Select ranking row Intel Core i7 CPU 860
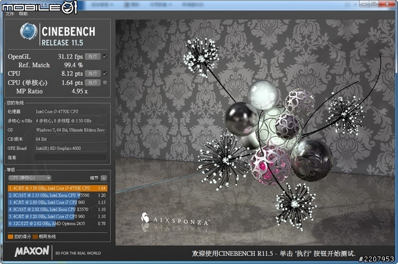398x264 pixels. pyautogui.click(x=58, y=202)
